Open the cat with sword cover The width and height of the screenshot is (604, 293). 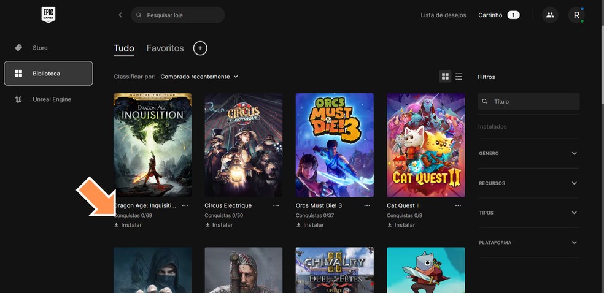tap(425, 270)
